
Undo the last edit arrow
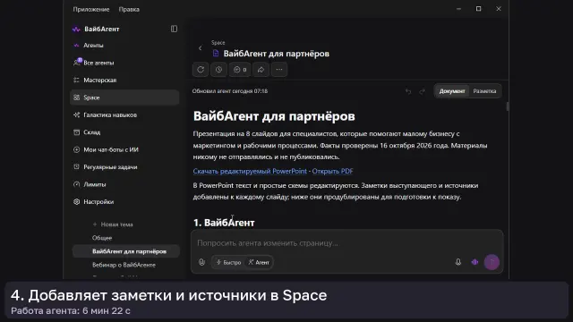408,91
